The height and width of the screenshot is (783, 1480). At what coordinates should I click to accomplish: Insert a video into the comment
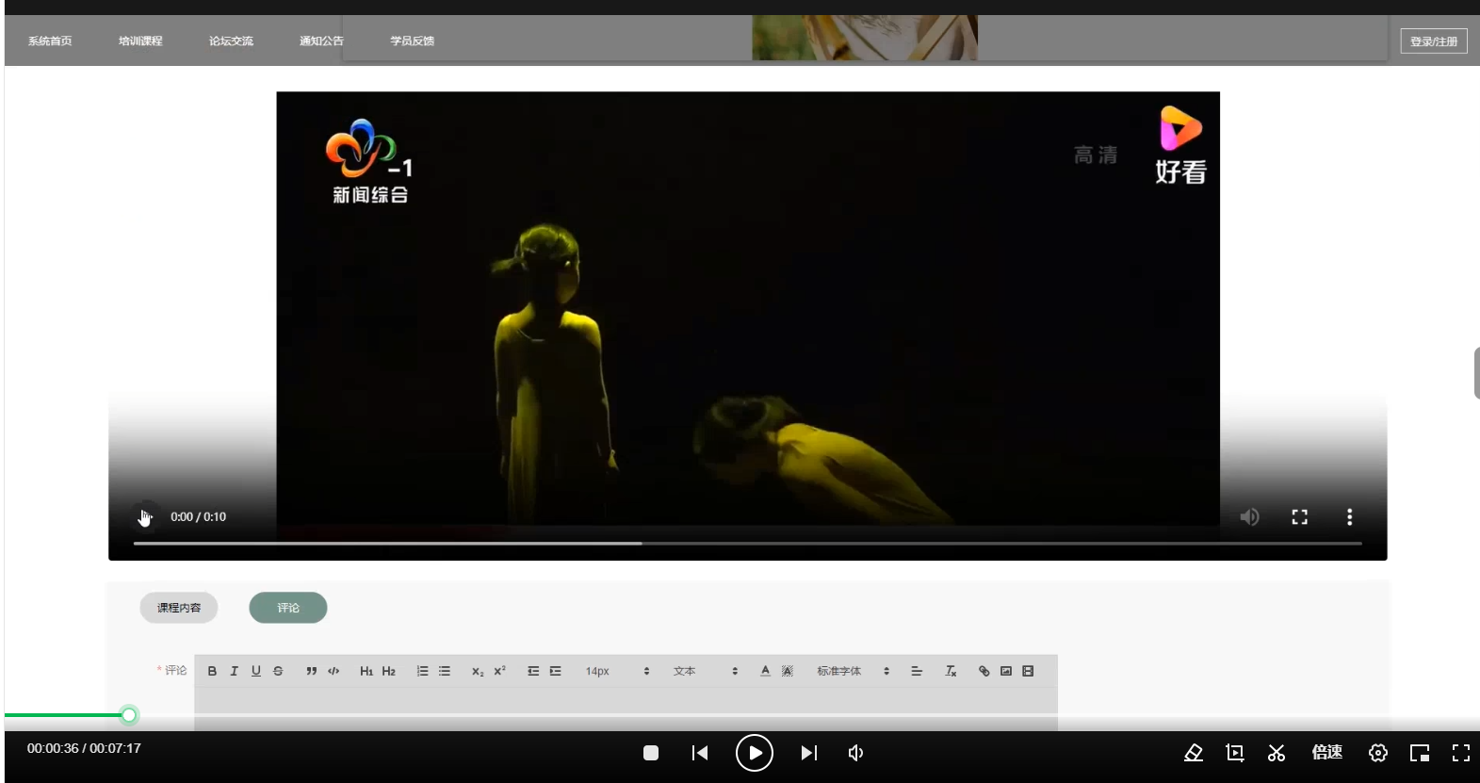coord(1028,671)
